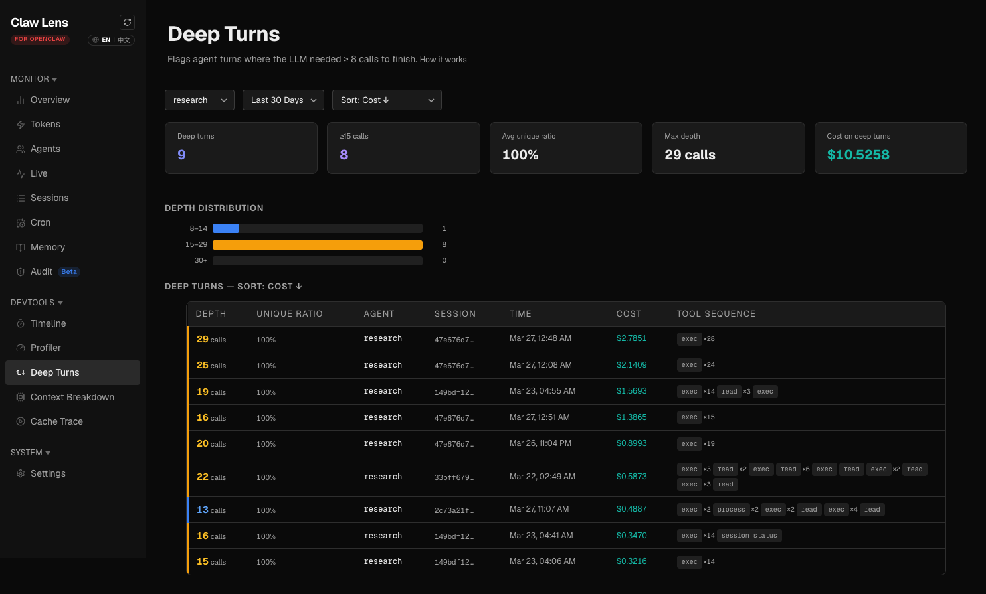Open the How it works link

pyautogui.click(x=443, y=60)
